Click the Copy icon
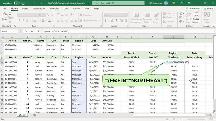216x121 pixels. [x=10, y=18]
